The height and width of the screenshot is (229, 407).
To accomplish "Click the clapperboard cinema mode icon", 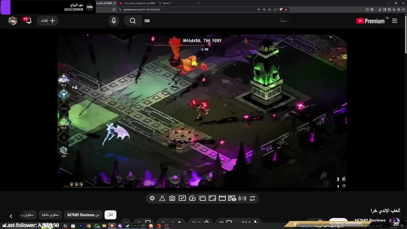I will click(222, 198).
